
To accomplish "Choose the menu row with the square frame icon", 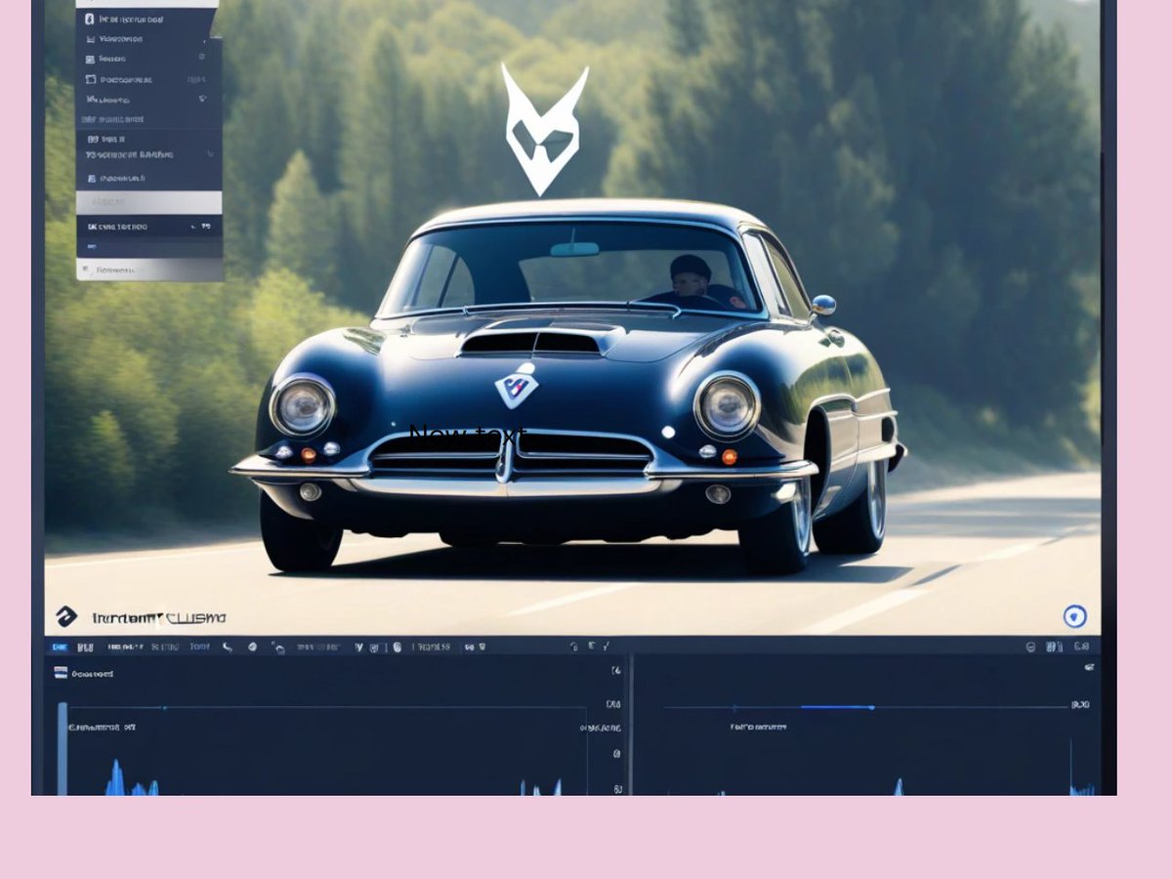I will coord(148,79).
